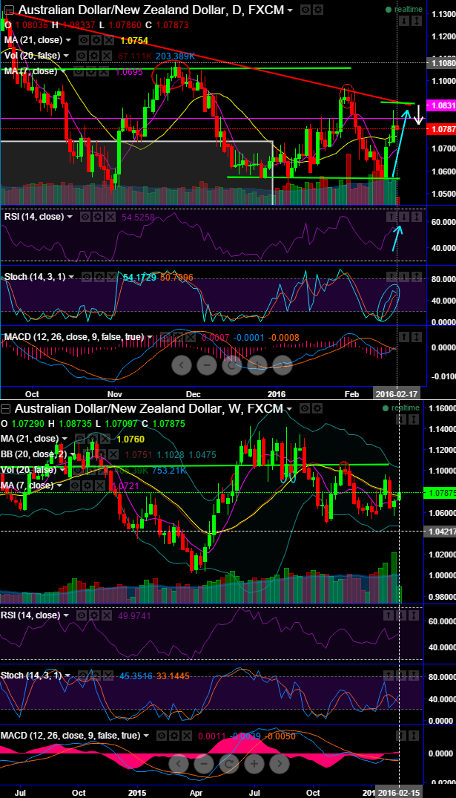The image size is (456, 798).
Task: Zoom in the daily chart with plus button
Action: tap(257, 365)
